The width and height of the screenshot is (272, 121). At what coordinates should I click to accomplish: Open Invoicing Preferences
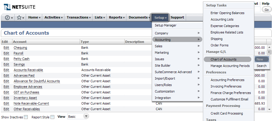click(226, 86)
